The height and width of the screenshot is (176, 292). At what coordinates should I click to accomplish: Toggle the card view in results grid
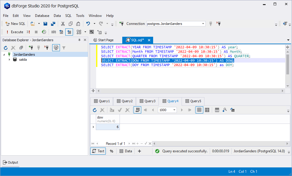click(x=207, y=110)
